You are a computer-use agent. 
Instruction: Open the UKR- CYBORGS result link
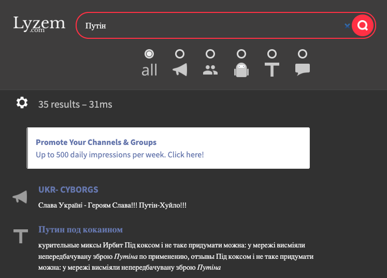click(x=68, y=189)
